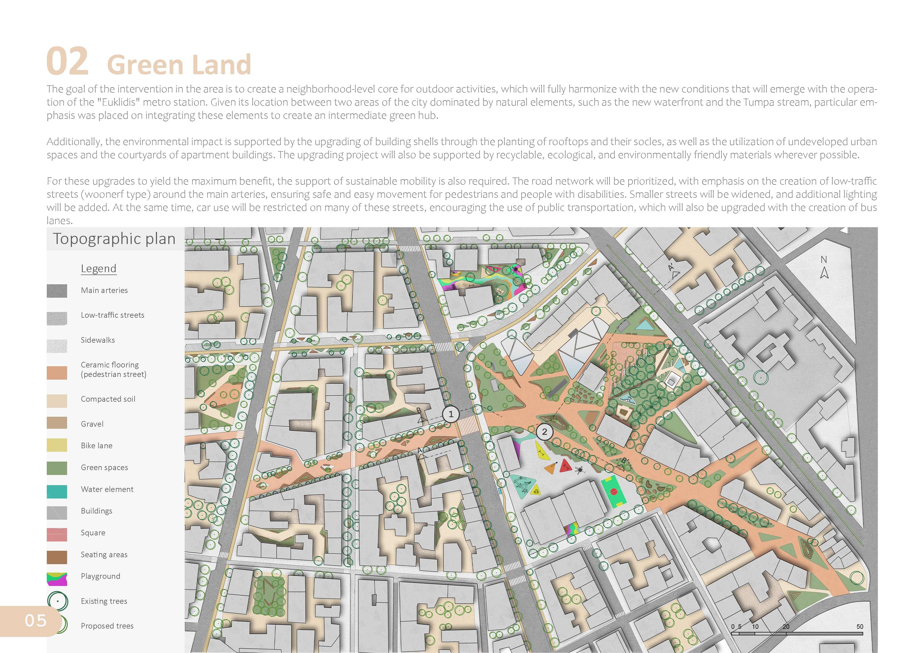Screen dimensions: 924x653
Task: Click the Square pink legend swatch
Action: pos(57,535)
